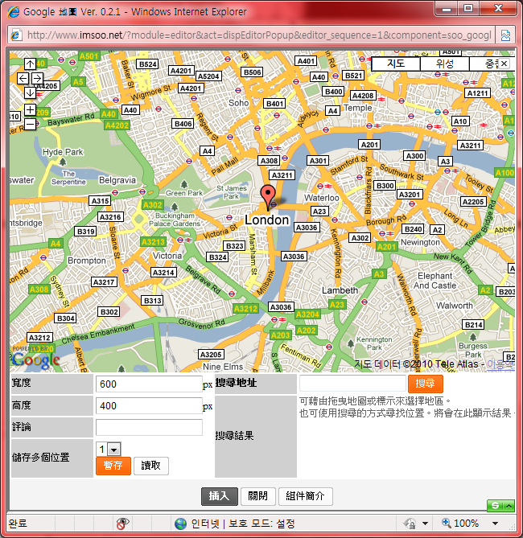Switch to the 지도 map view tab
Screen dimensions: 523x538
point(396,64)
